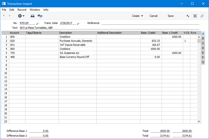Select flip tab F
The width and height of the screenshot is (209, 139).
click(x=203, y=57)
